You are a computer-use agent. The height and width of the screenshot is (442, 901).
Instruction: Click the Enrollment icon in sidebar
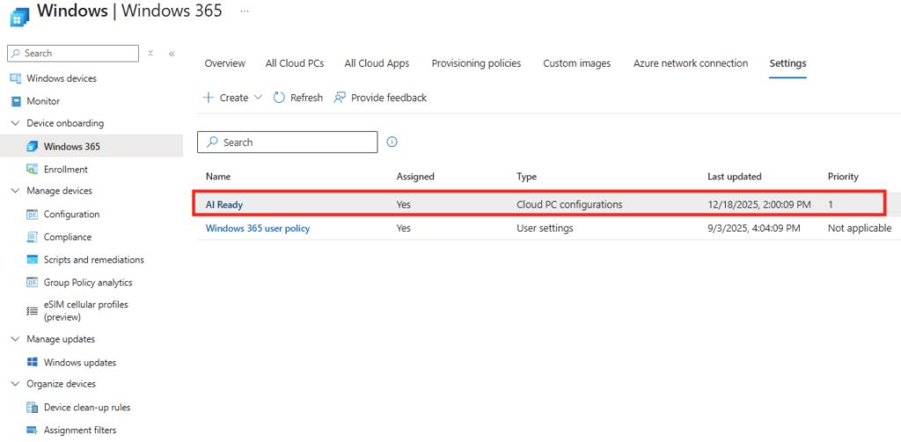(33, 170)
